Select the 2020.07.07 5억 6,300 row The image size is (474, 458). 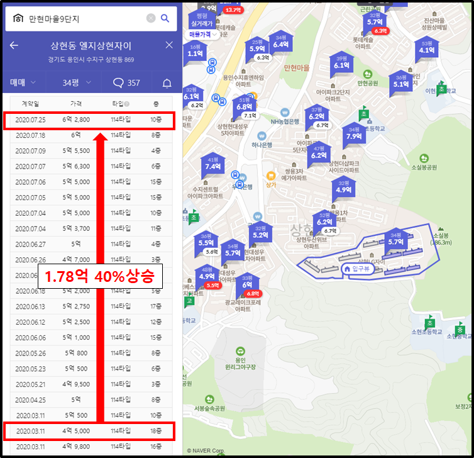point(91,166)
